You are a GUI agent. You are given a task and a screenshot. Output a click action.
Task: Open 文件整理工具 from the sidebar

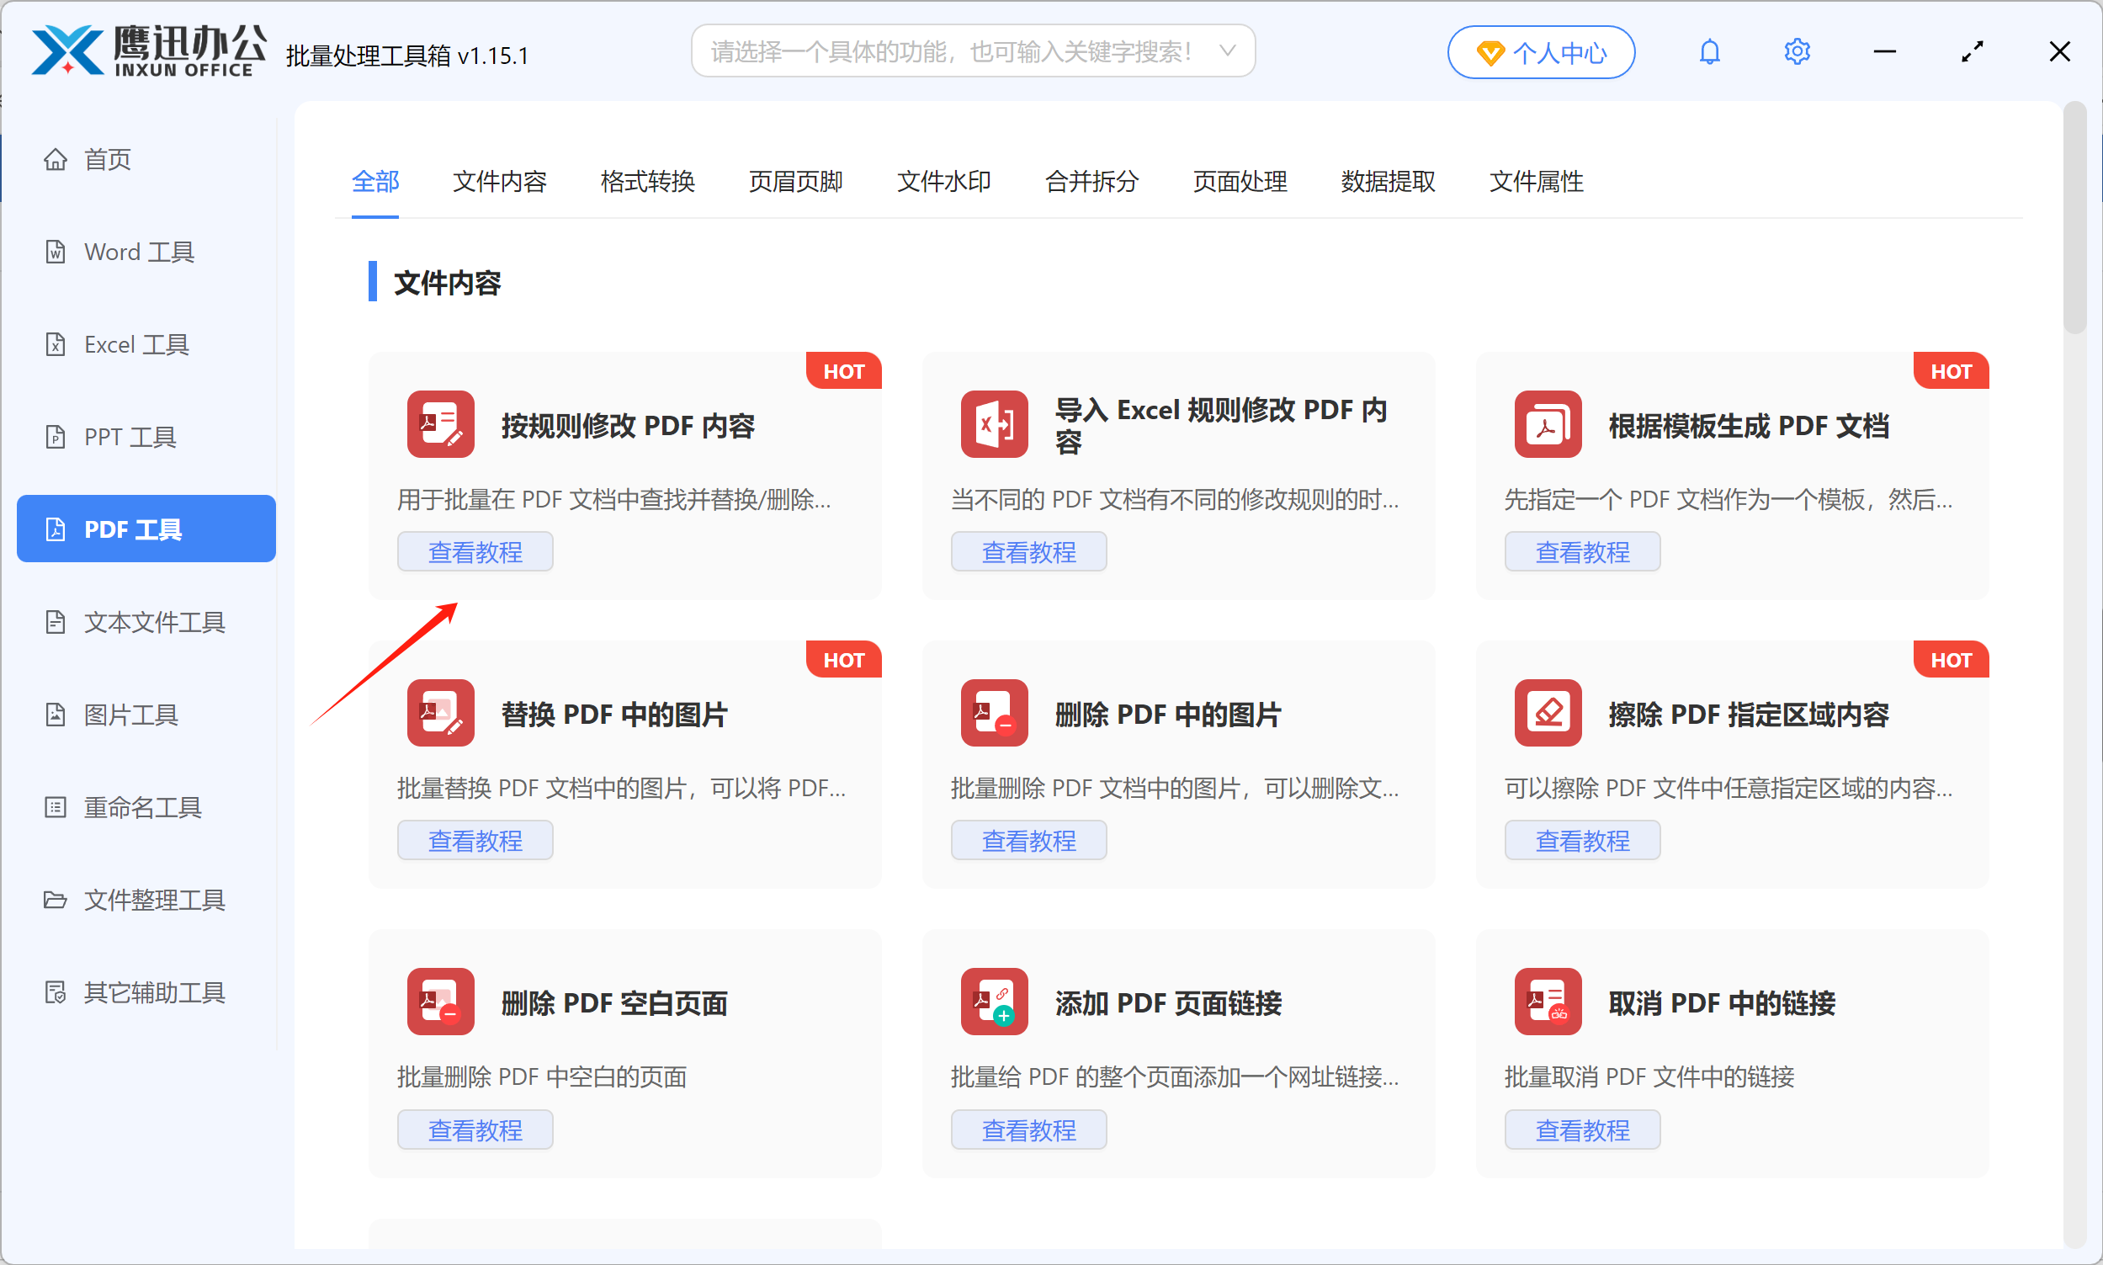(146, 901)
